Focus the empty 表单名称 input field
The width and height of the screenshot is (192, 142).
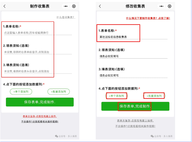(x=38, y=33)
